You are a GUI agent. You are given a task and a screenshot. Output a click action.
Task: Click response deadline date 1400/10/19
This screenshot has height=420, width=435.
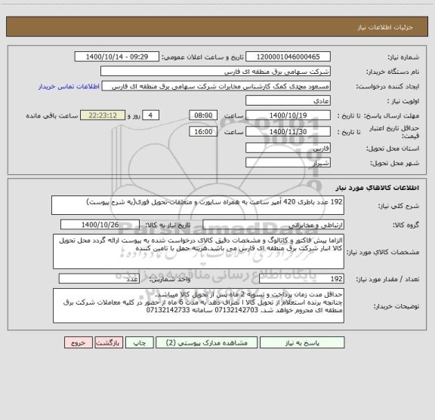[288, 115]
